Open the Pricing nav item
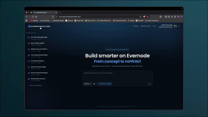This screenshot has width=208, height=117. 136,26
